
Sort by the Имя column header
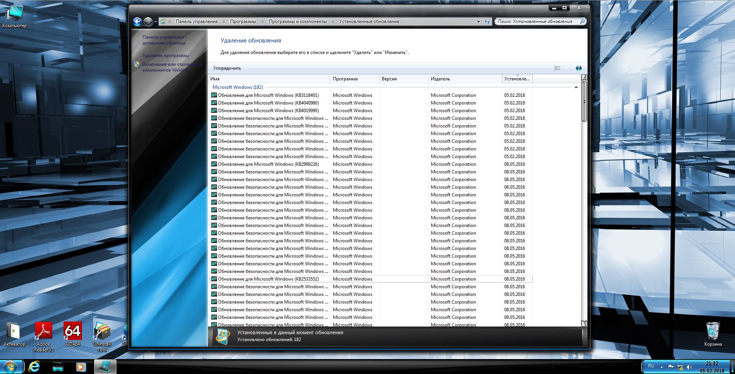pos(270,79)
